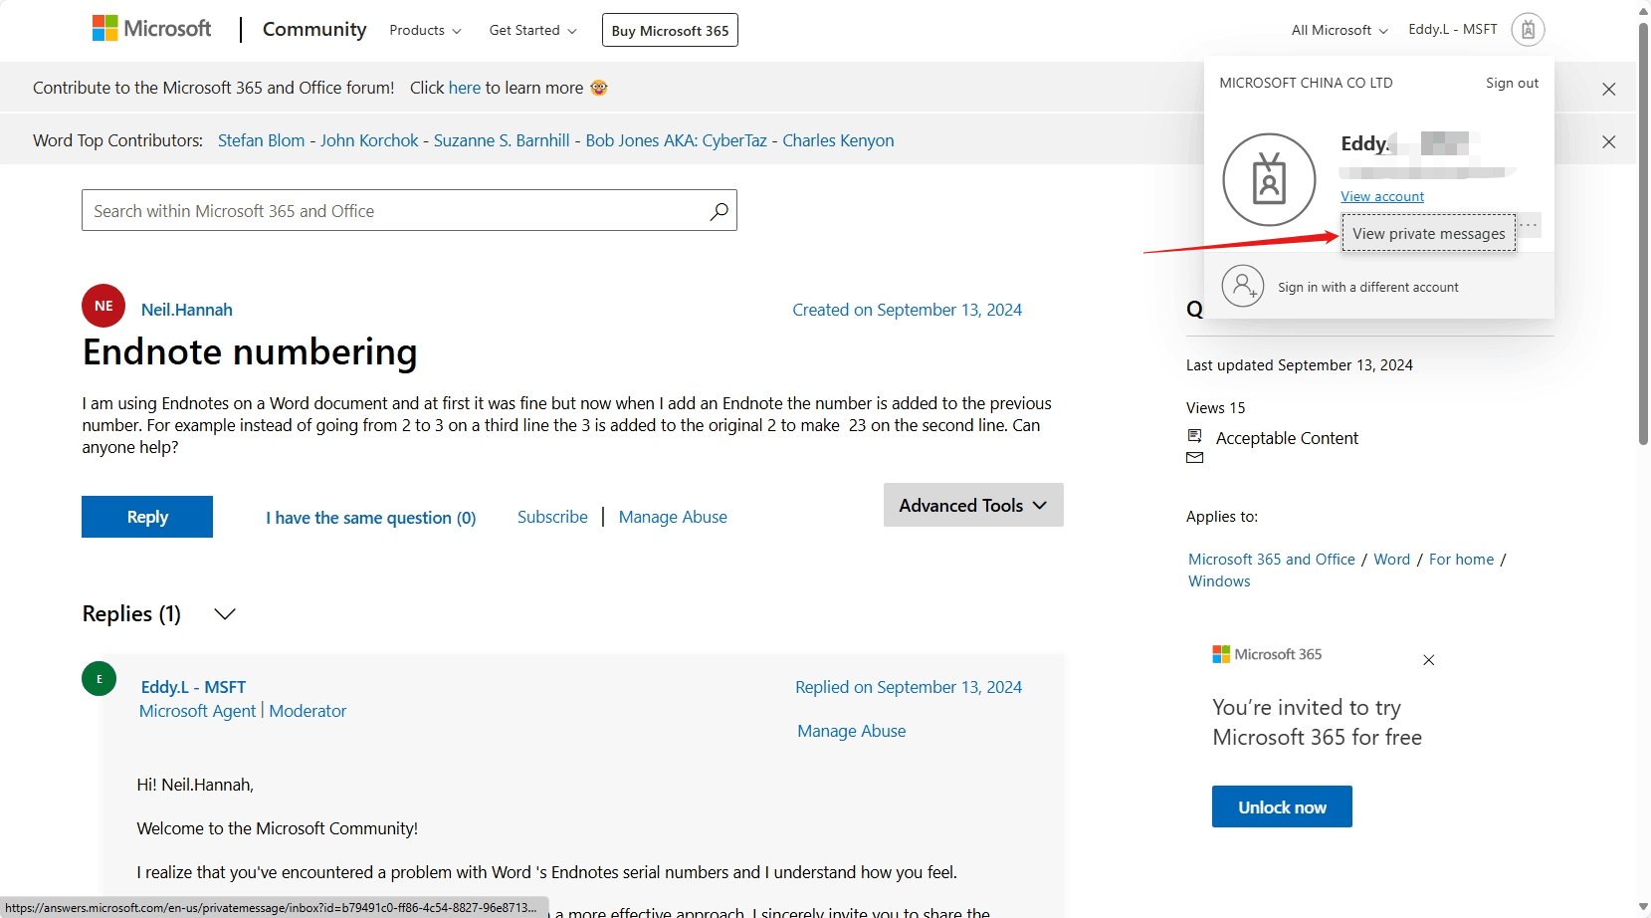Click the scrollbar down arrow

pyautogui.click(x=1643, y=908)
